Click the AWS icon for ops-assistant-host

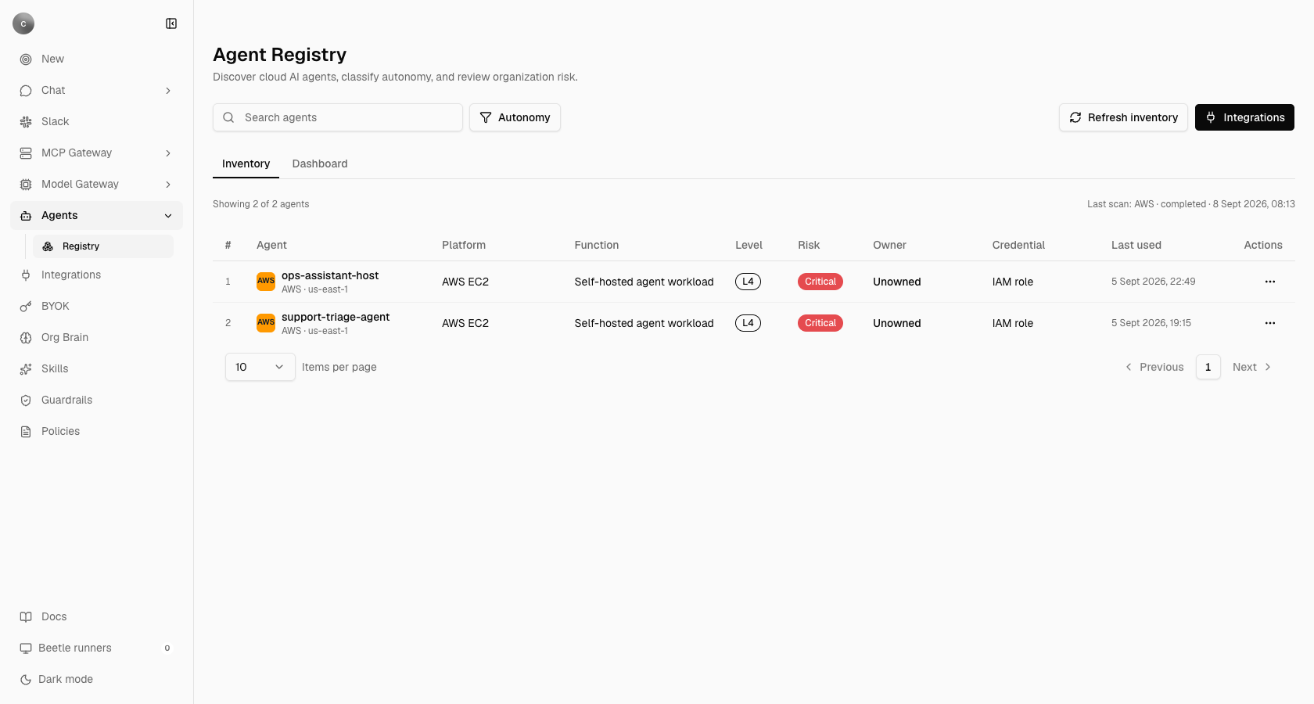[x=266, y=282]
